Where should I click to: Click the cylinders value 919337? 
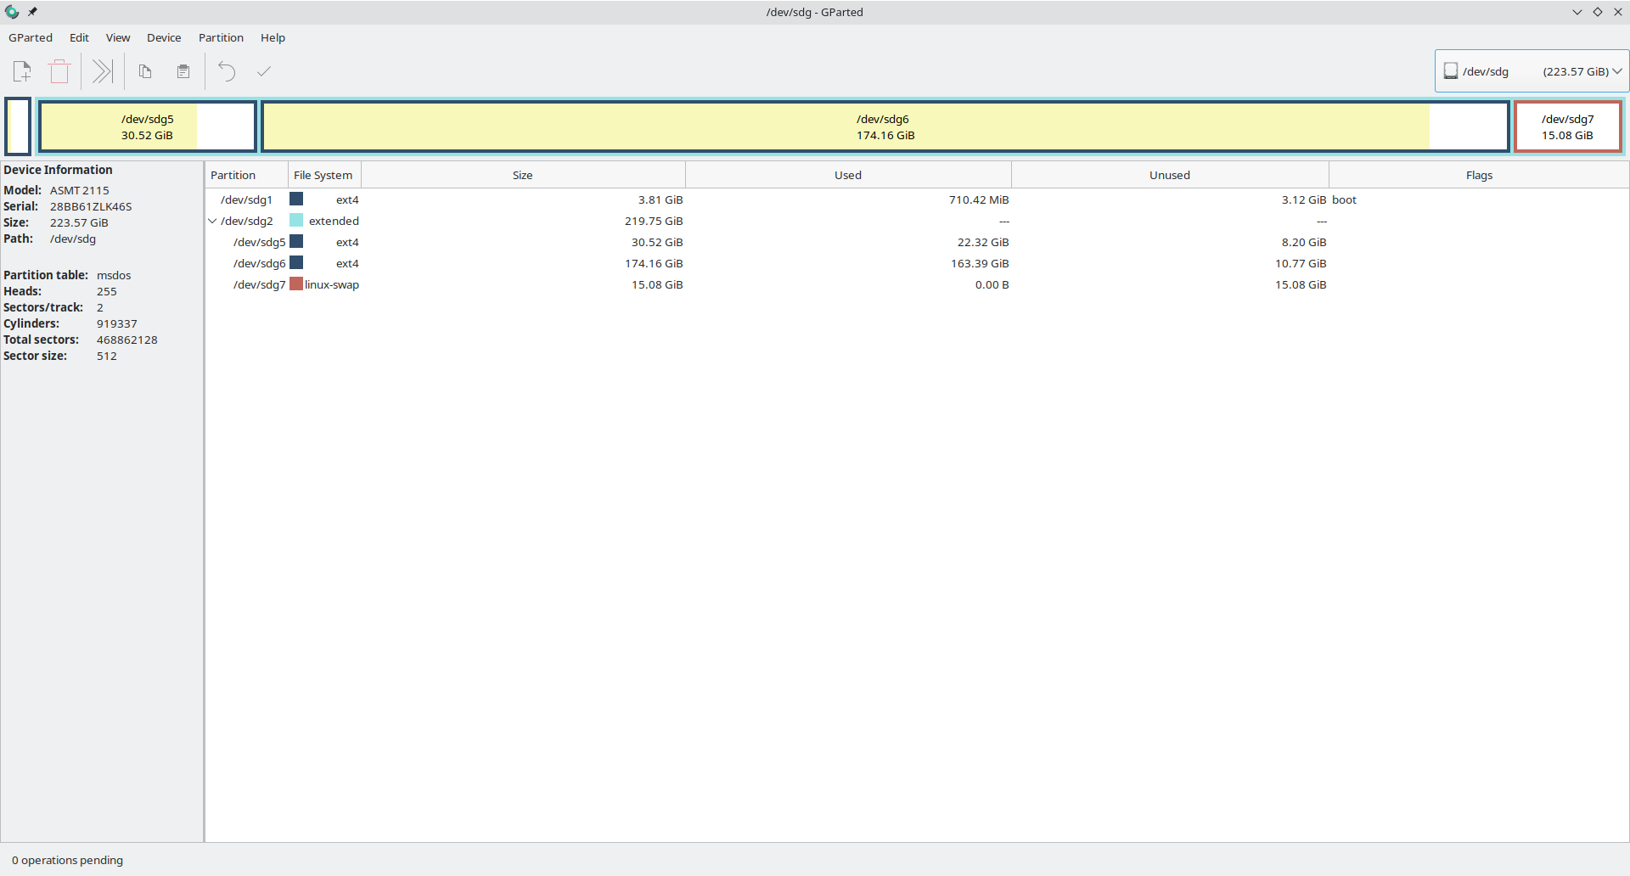pos(117,323)
